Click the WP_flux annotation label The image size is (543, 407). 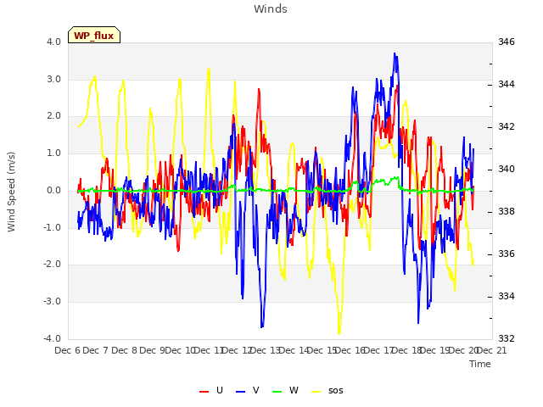point(94,36)
